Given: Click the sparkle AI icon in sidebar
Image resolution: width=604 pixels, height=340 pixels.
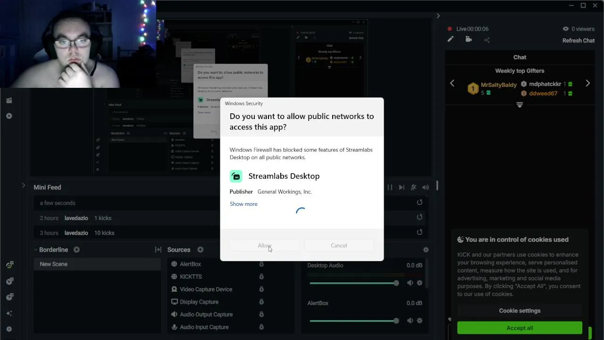Looking at the screenshot, I should [x=9, y=313].
